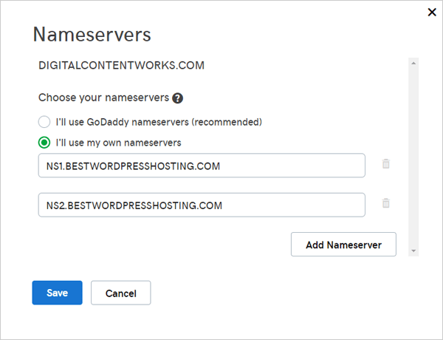Cancel the nameserver changes
Image resolution: width=443 pixels, height=340 pixels.
click(121, 293)
